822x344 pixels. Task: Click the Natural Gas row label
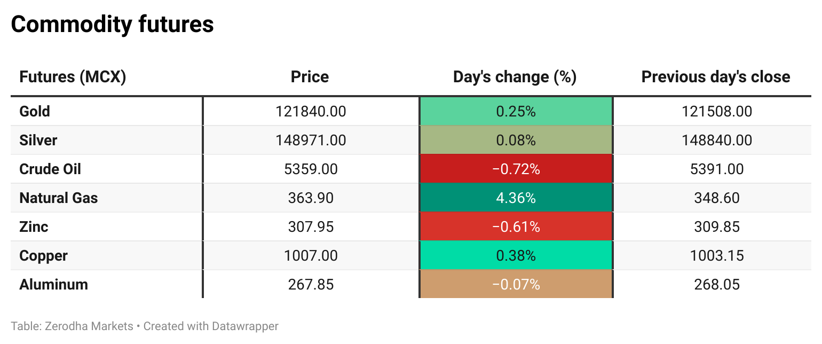[59, 198]
